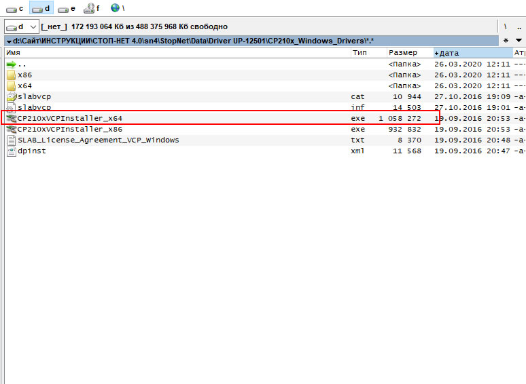Select the parent folder '..' entry
The height and width of the screenshot is (384, 526).
16,64
